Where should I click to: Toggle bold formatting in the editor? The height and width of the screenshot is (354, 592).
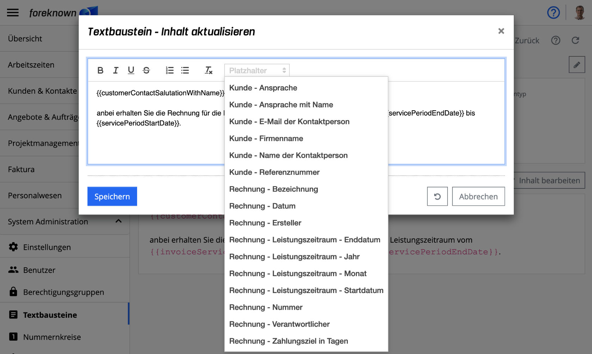pos(100,70)
